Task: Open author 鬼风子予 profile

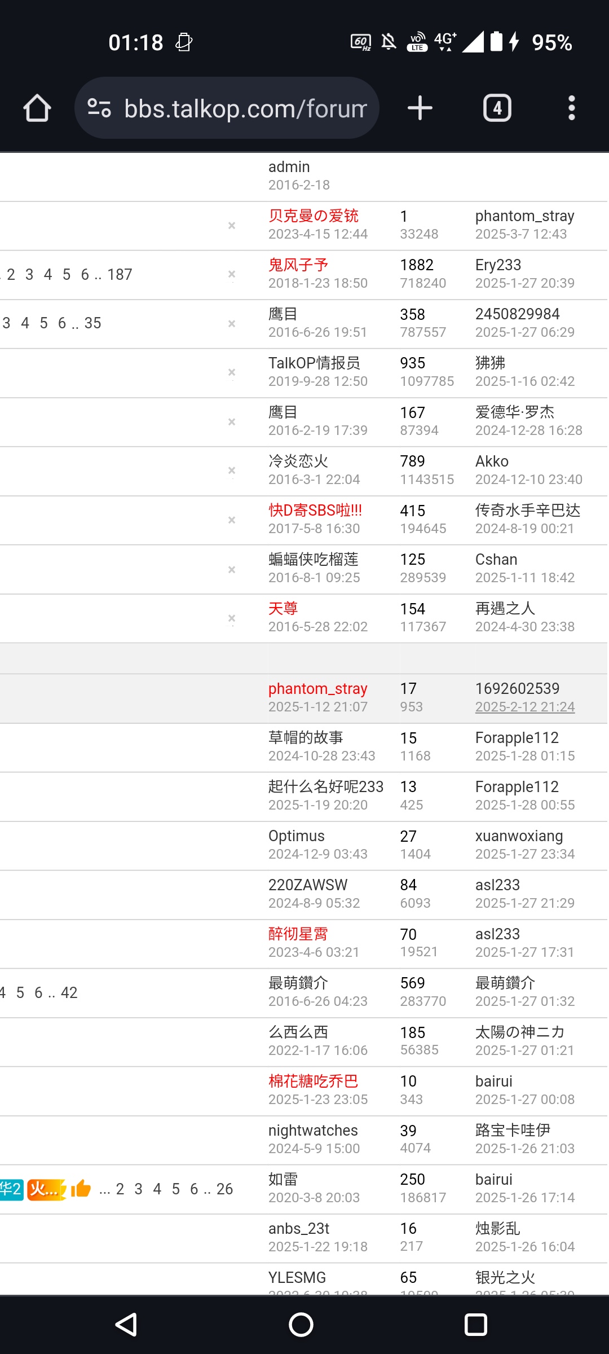Action: (298, 265)
